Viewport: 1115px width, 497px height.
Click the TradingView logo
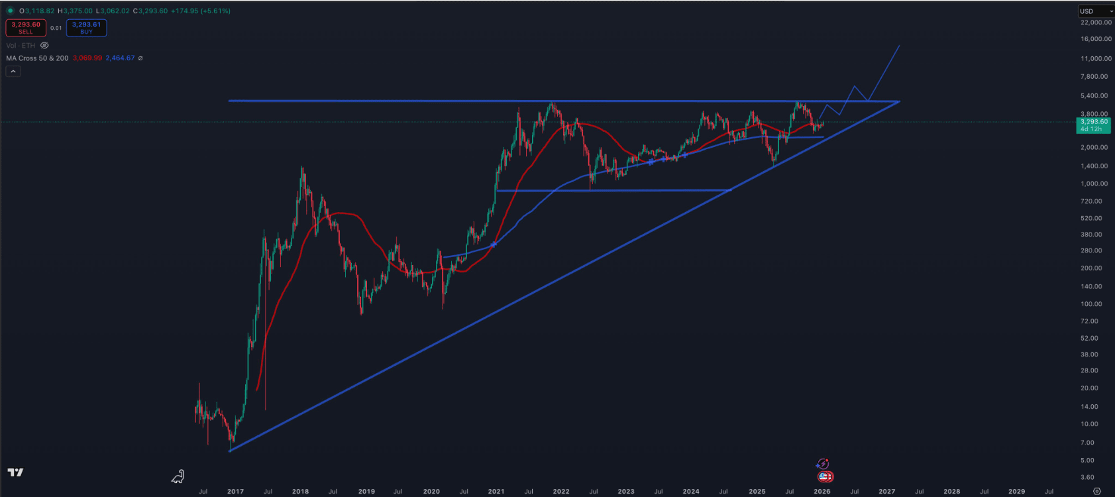(15, 472)
